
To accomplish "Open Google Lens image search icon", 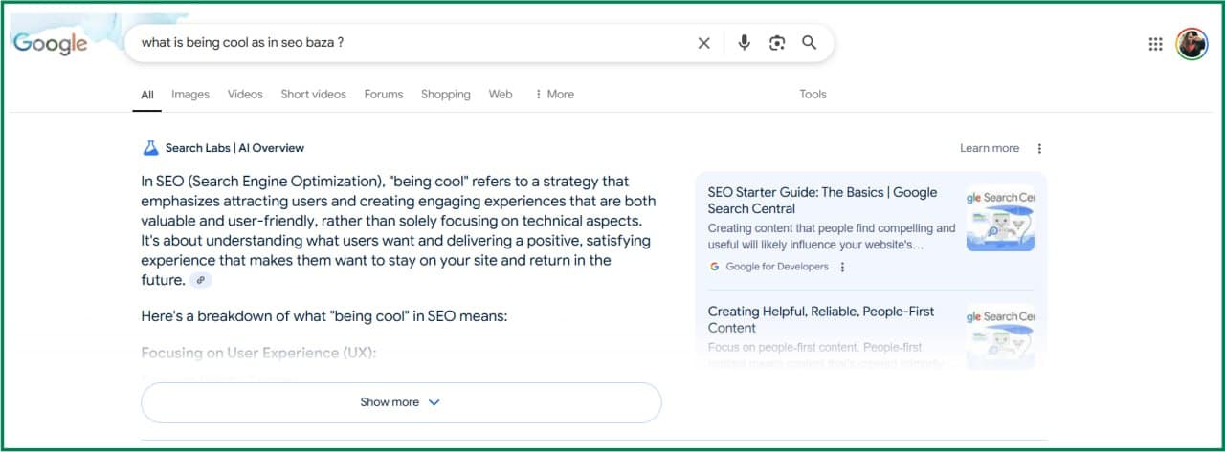I will (x=777, y=43).
